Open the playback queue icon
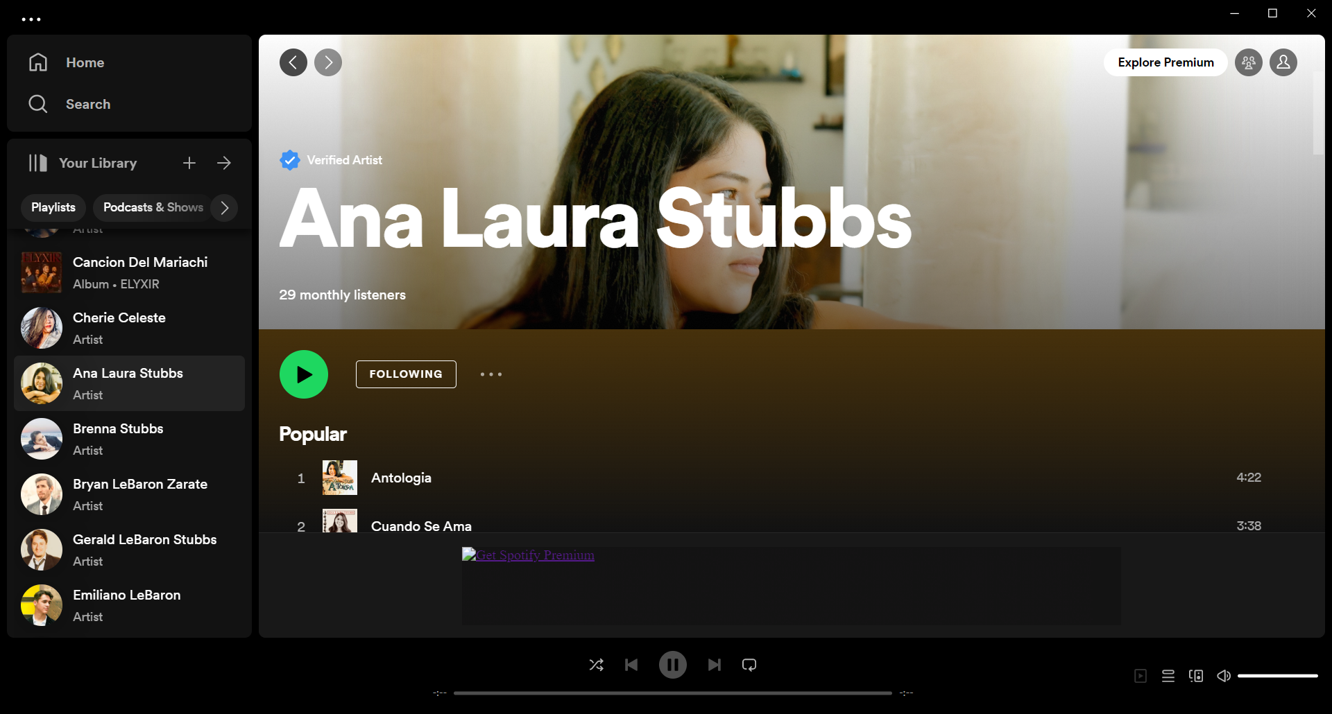The width and height of the screenshot is (1332, 714). tap(1168, 676)
